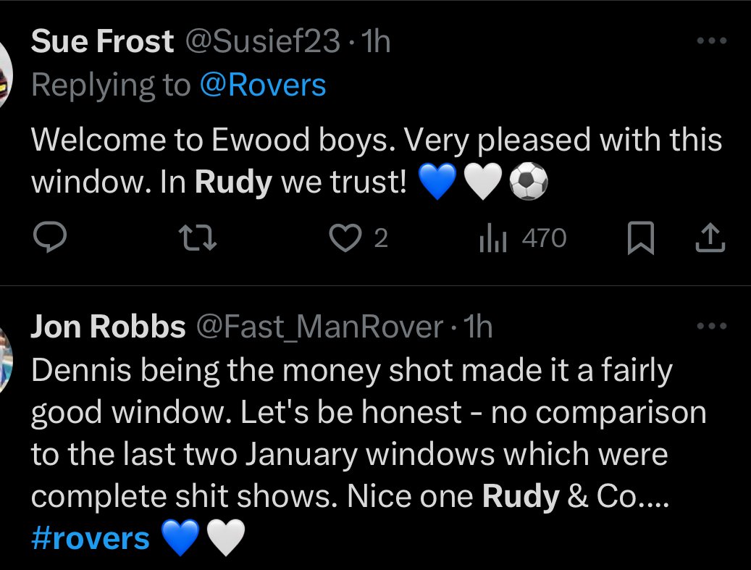Open Sue Frost's Welcome to Ewood tweet
751x570 pixels.
(377, 162)
